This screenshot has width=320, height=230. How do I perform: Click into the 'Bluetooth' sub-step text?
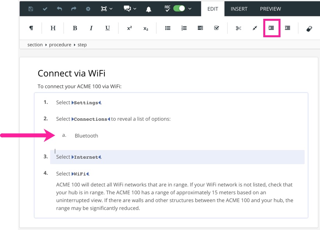[x=86, y=136]
